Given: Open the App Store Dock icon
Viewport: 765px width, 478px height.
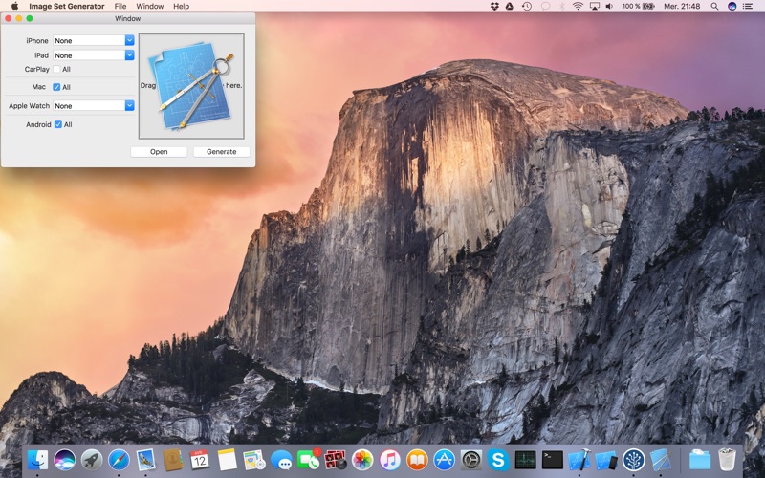Looking at the screenshot, I should tap(444, 460).
